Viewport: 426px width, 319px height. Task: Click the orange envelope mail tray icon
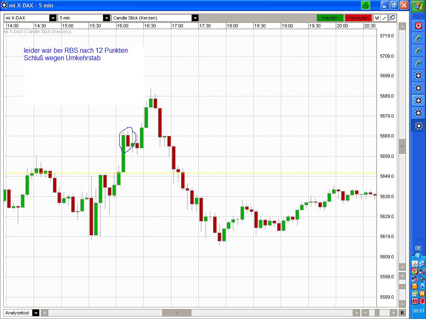(415, 286)
